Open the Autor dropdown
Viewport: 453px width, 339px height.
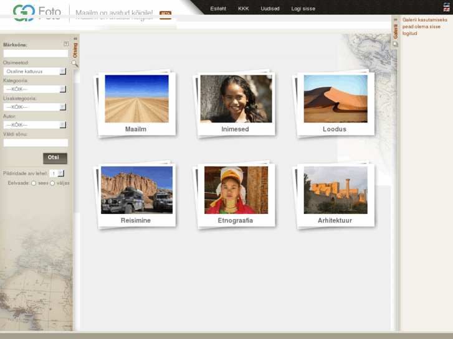pos(35,125)
